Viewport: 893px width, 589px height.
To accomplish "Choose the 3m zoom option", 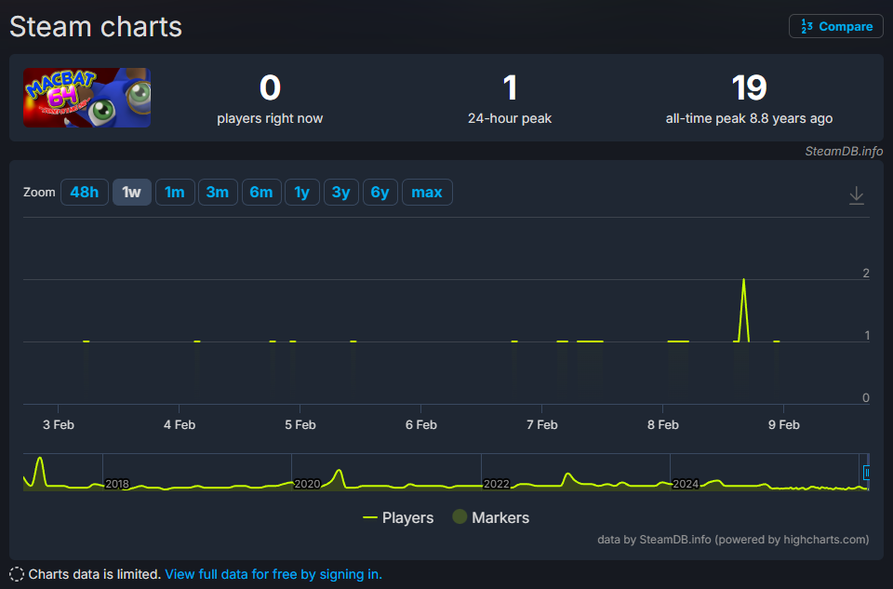I will pyautogui.click(x=218, y=192).
